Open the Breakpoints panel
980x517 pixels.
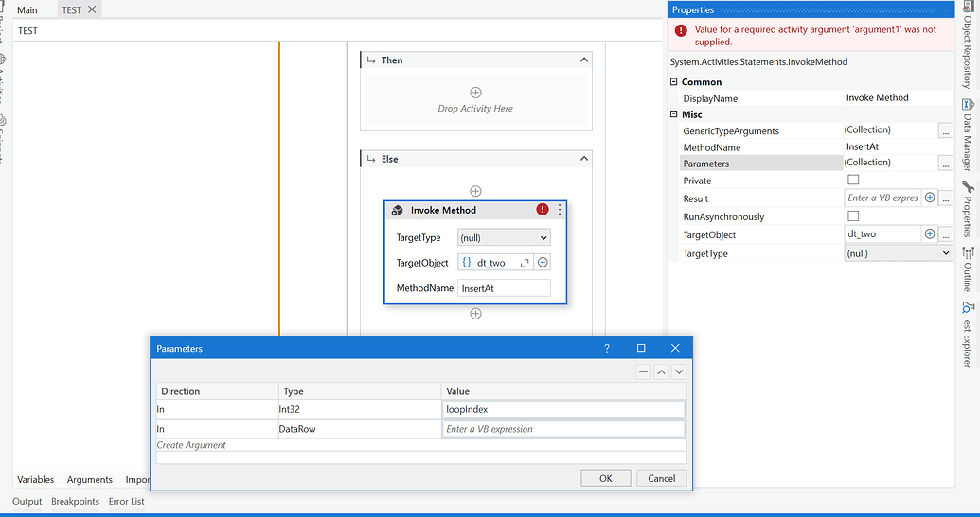(75, 501)
